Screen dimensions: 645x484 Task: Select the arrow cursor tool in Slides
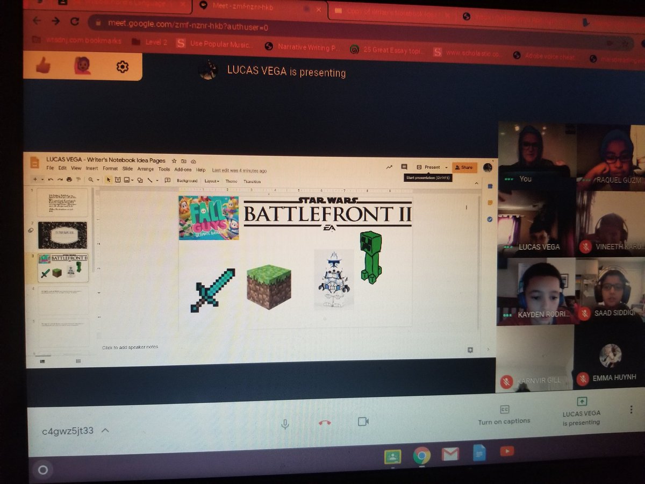click(x=109, y=180)
